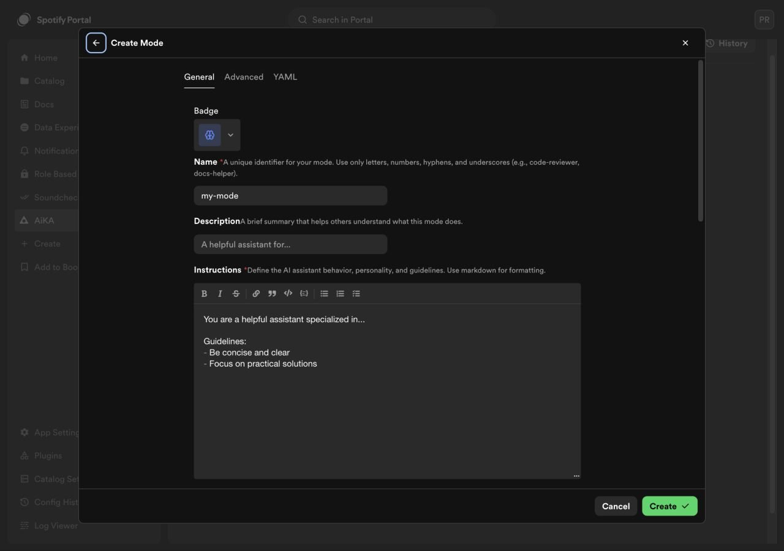This screenshot has height=551, width=784.
Task: Click the "- Be concise and clear" line
Action: [x=246, y=353]
